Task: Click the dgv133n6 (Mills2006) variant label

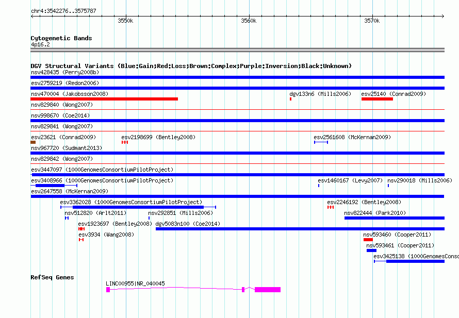Action: (x=320, y=94)
